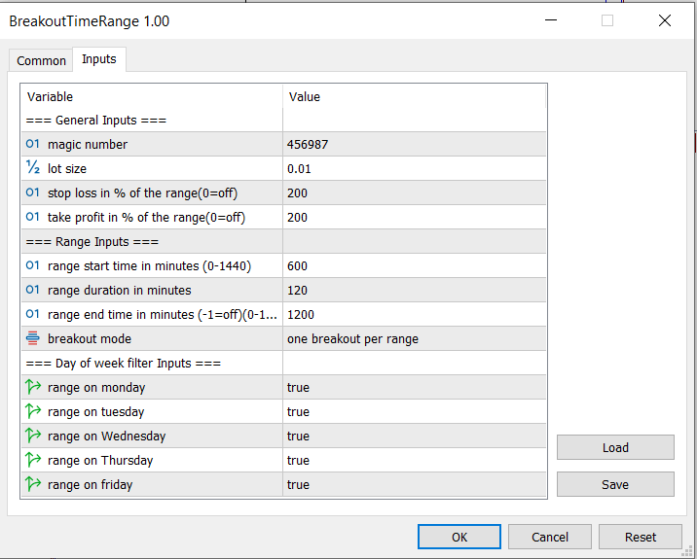Toggle the range on Wednesday true value

[x=298, y=436]
